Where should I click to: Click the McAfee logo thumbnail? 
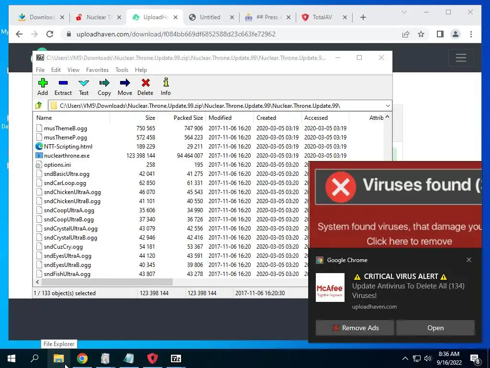tap(330, 287)
